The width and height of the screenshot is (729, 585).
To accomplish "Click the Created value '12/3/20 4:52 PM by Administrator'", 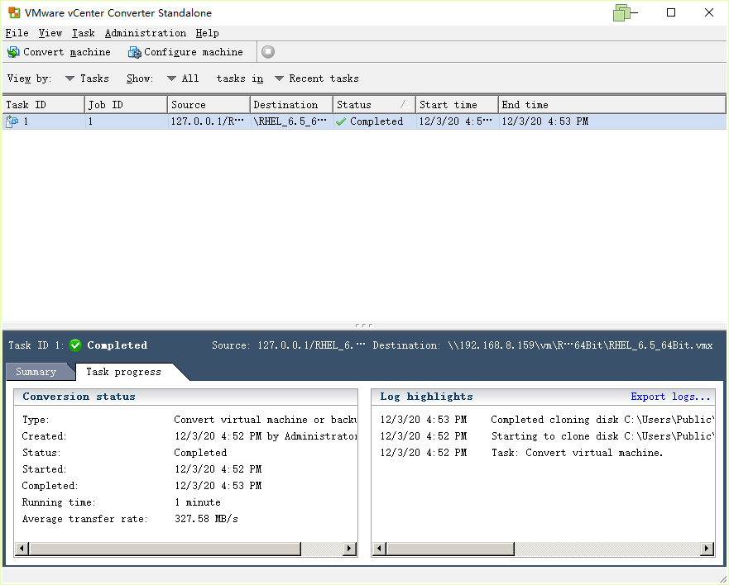I will click(266, 436).
